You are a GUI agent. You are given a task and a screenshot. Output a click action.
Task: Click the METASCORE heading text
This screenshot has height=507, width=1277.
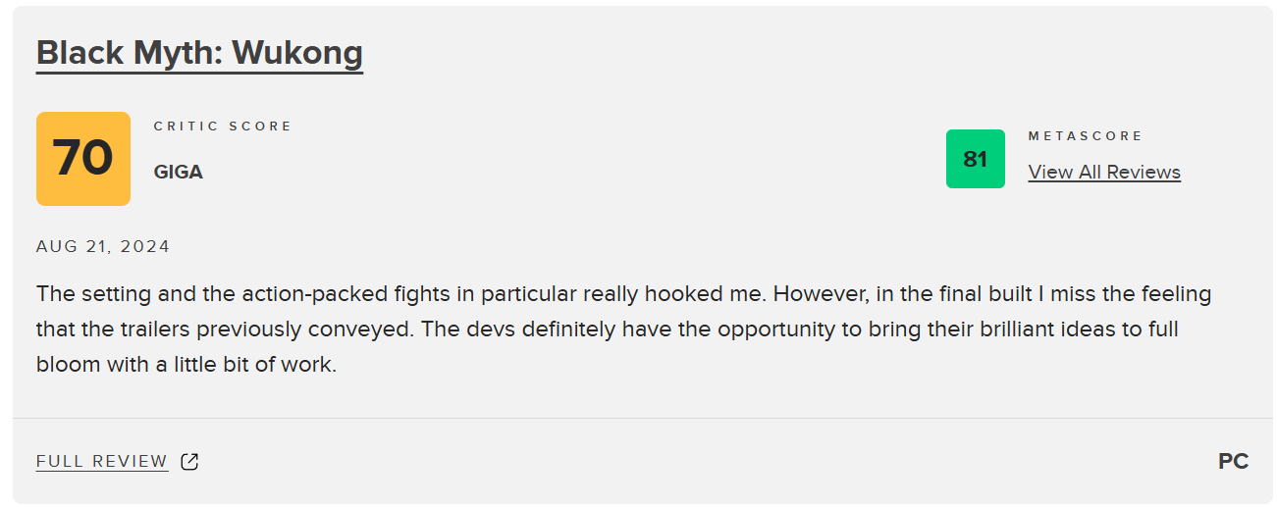coord(1086,135)
